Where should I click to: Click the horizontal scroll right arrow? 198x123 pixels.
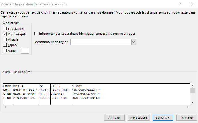[188, 107]
